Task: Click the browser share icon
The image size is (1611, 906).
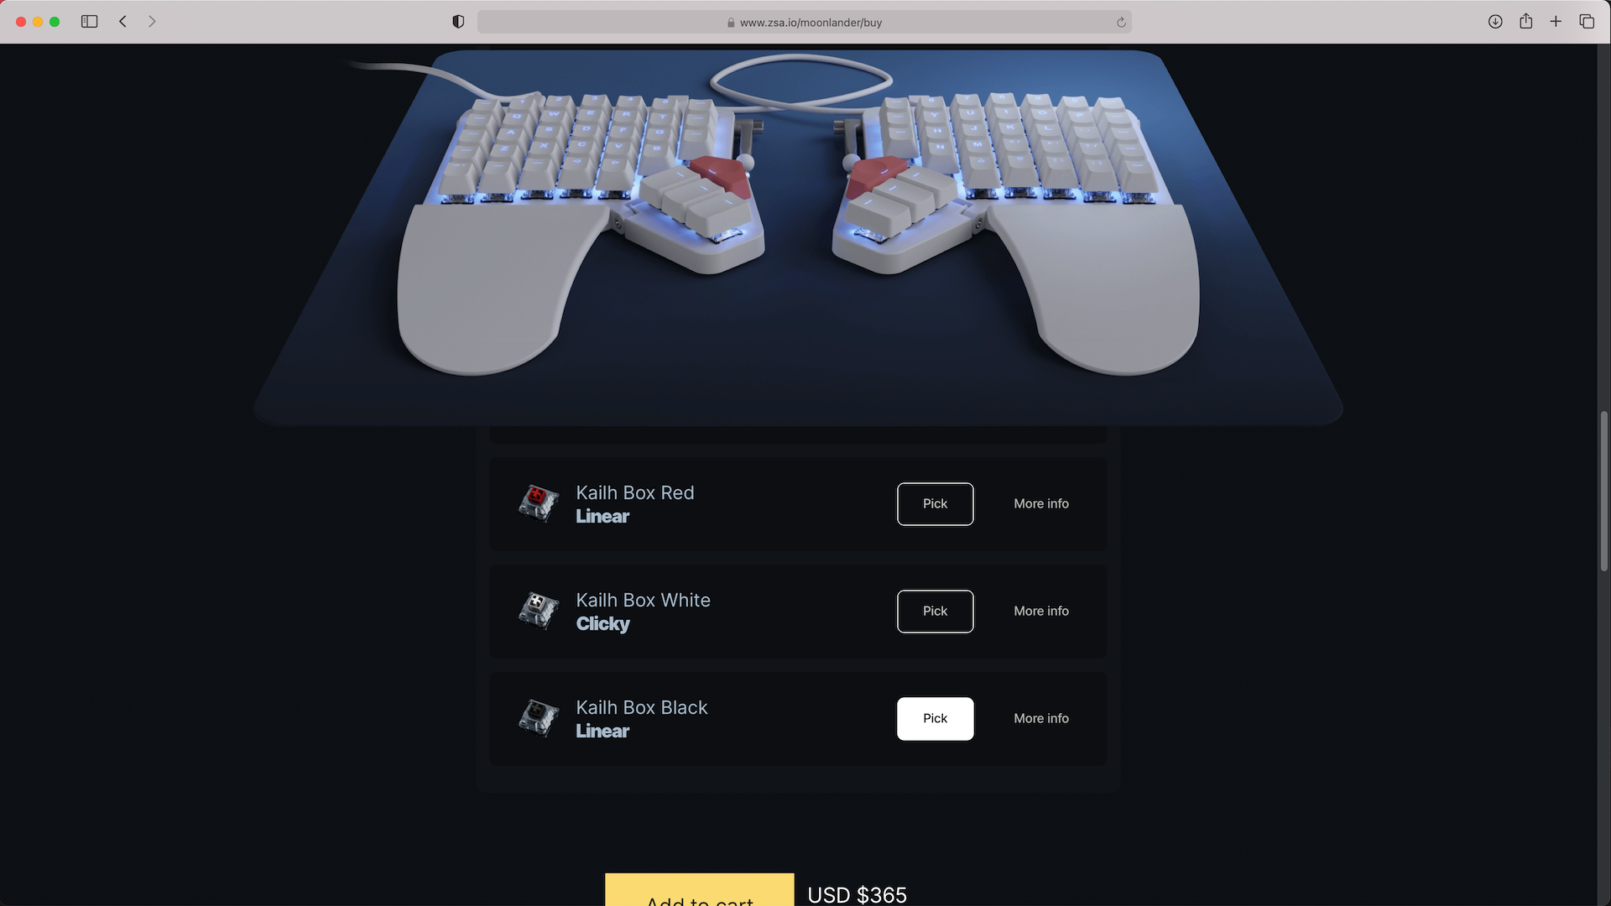Action: coord(1525,22)
